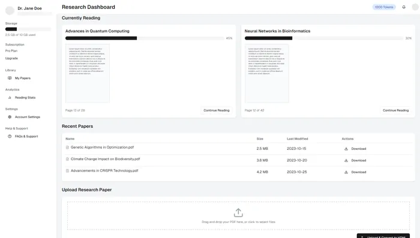Image resolution: width=420 pixels, height=238 pixels.
Task: Continue reading Advances in Quantum Computing
Action: 217,110
